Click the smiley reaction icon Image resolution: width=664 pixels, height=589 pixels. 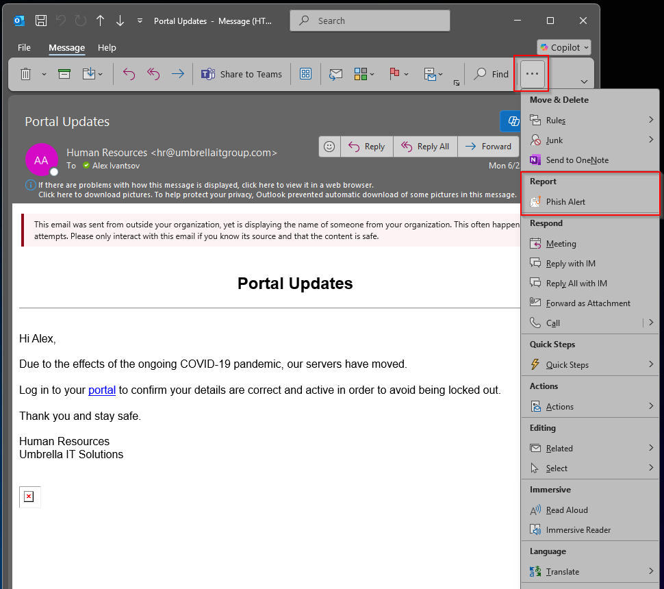(330, 146)
